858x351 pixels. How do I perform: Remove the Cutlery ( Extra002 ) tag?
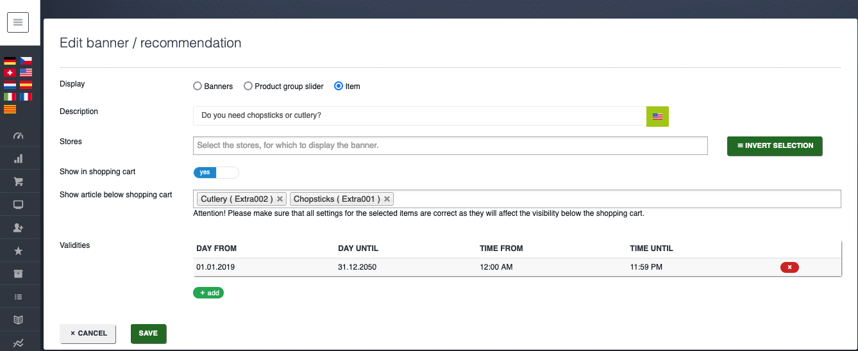point(280,199)
